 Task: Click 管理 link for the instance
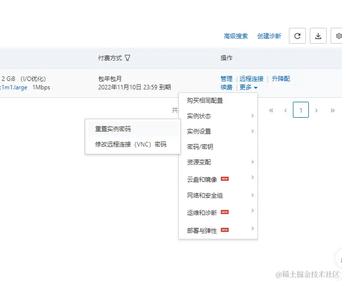click(227, 78)
